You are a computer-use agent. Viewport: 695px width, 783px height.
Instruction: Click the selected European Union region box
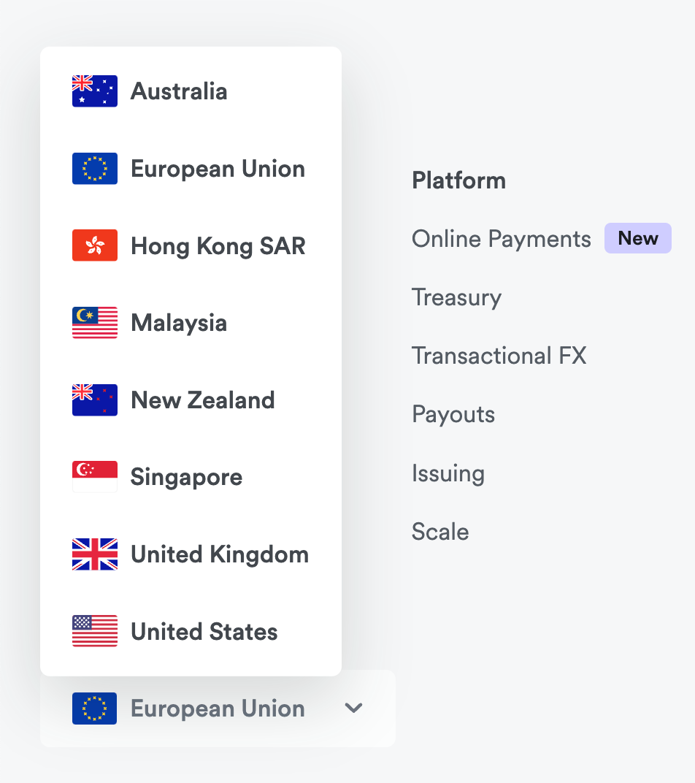(217, 708)
